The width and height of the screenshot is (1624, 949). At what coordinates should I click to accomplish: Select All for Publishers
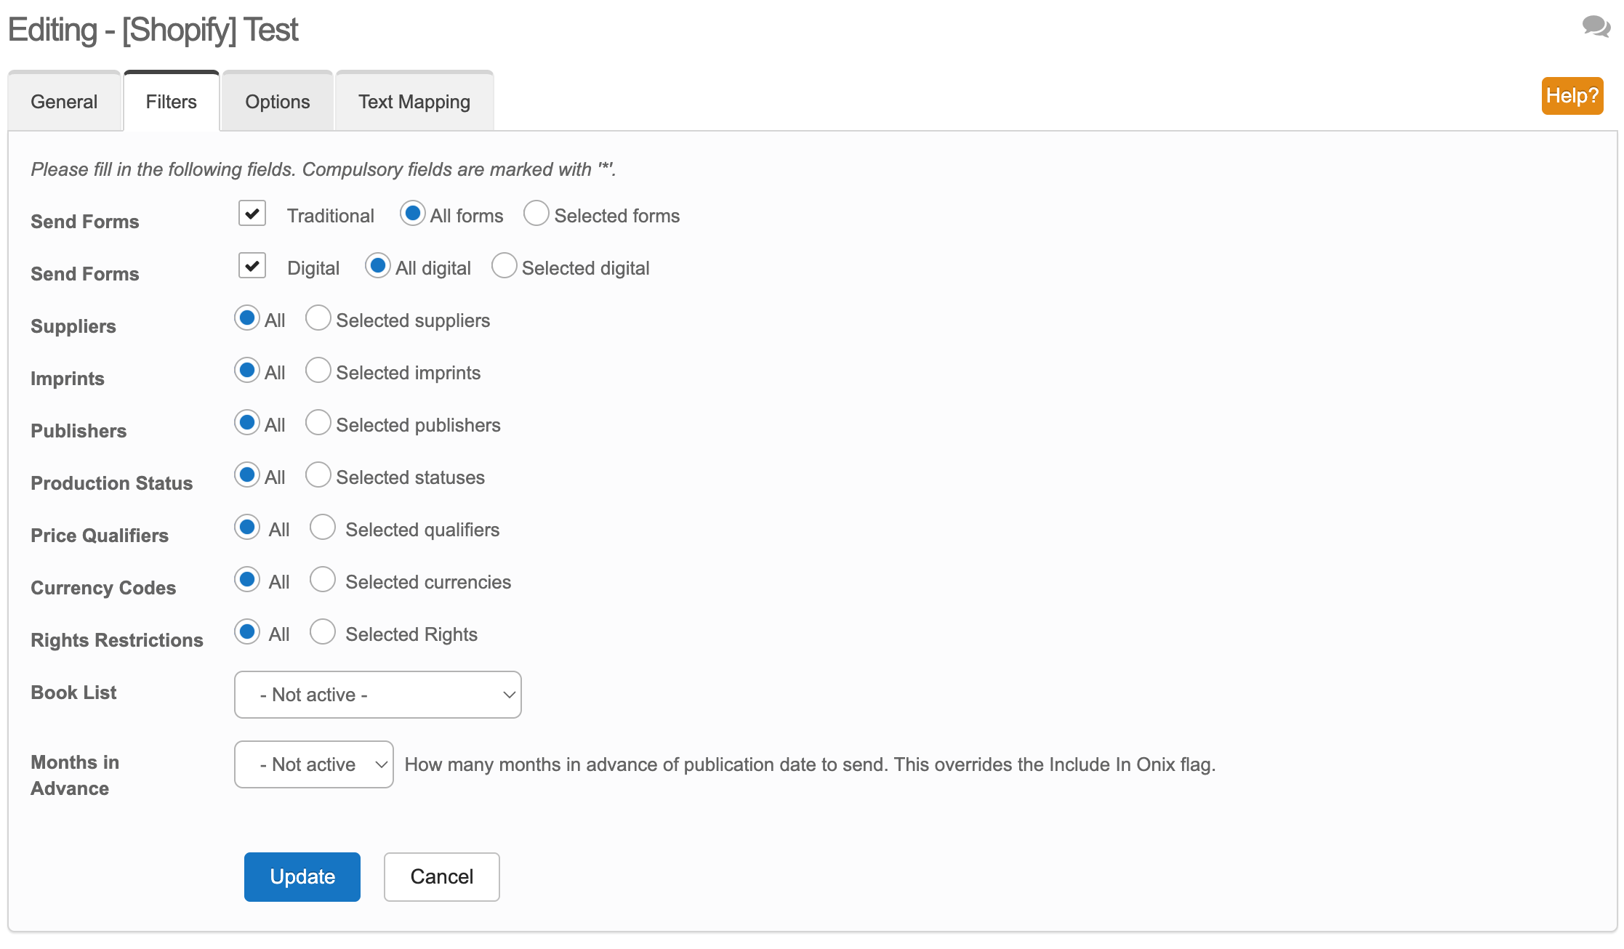pyautogui.click(x=247, y=423)
